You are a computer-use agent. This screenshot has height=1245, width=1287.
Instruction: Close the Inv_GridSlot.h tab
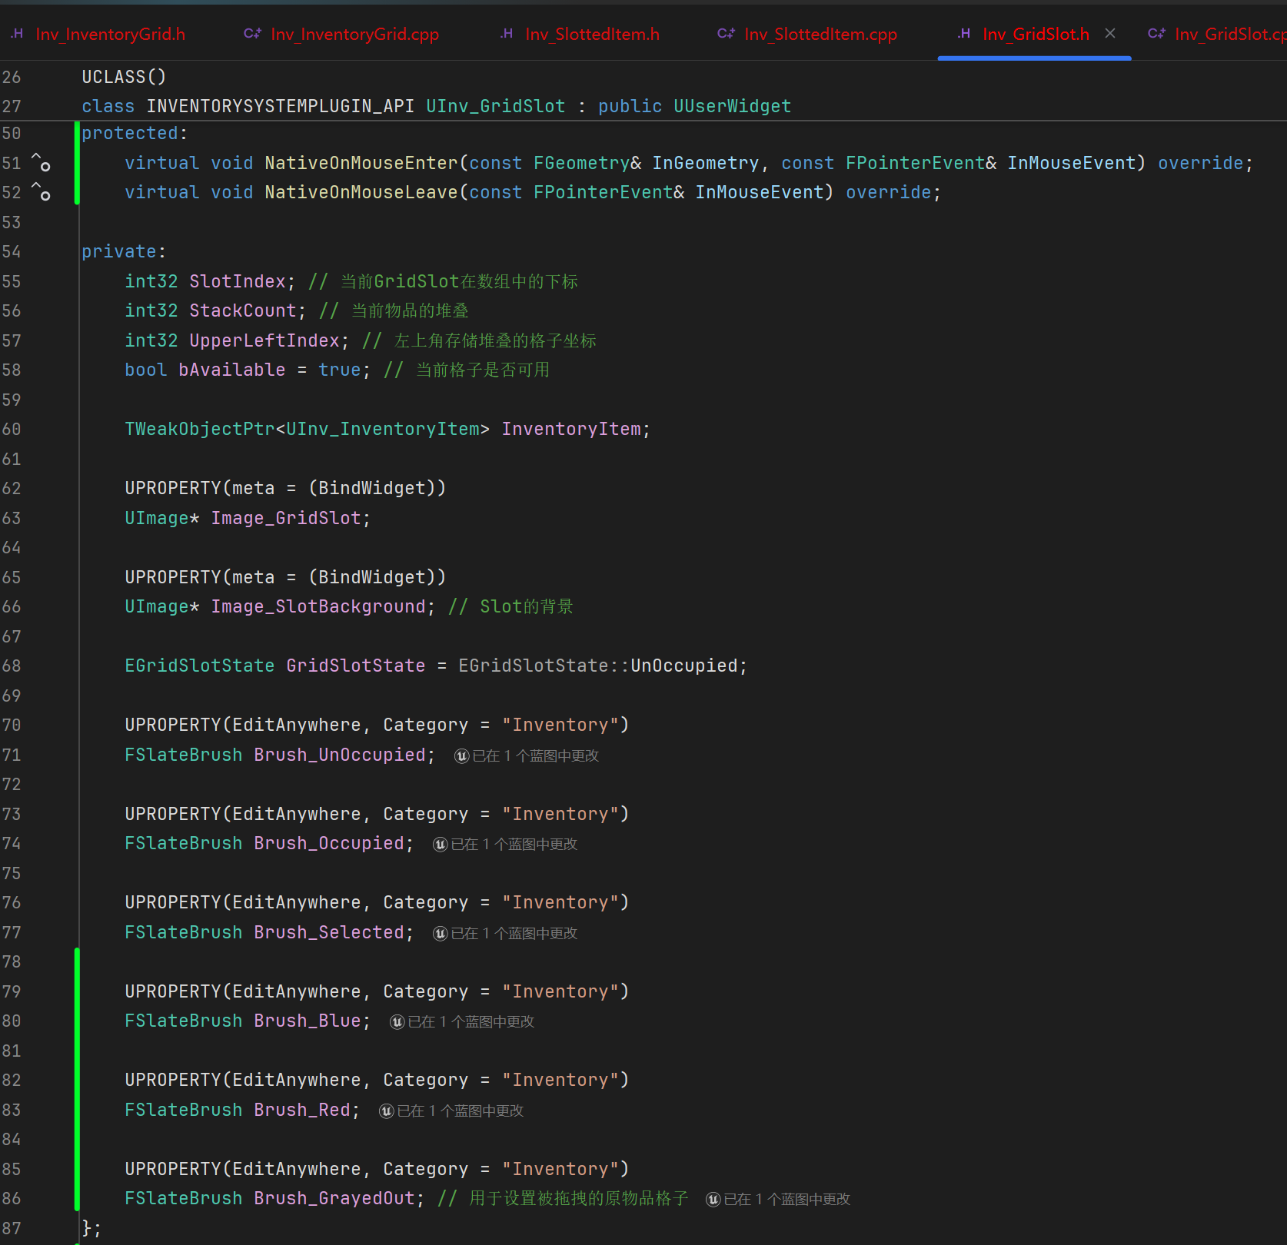coord(1110,34)
